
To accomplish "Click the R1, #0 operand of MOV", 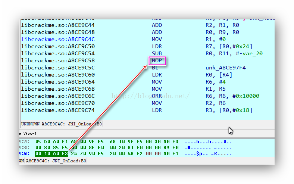I will pos(216,40).
